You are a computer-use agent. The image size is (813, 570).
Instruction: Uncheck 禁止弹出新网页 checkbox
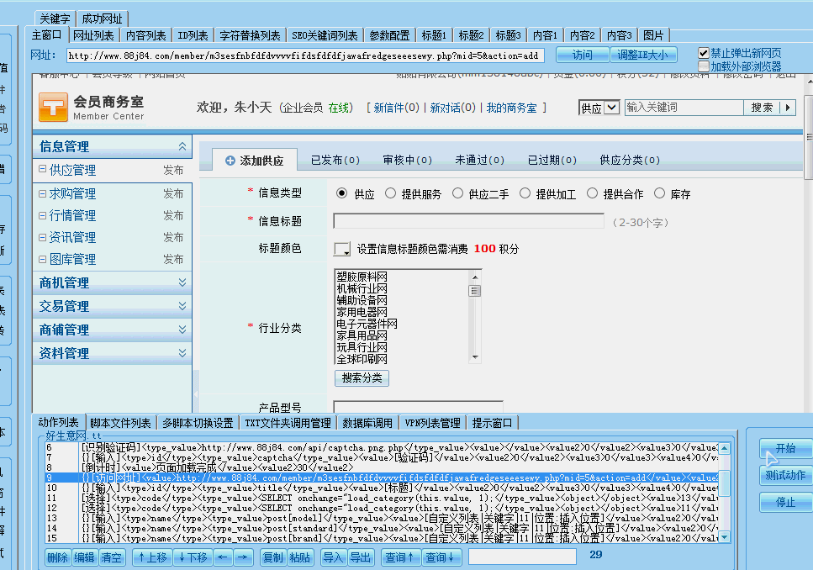pos(704,53)
